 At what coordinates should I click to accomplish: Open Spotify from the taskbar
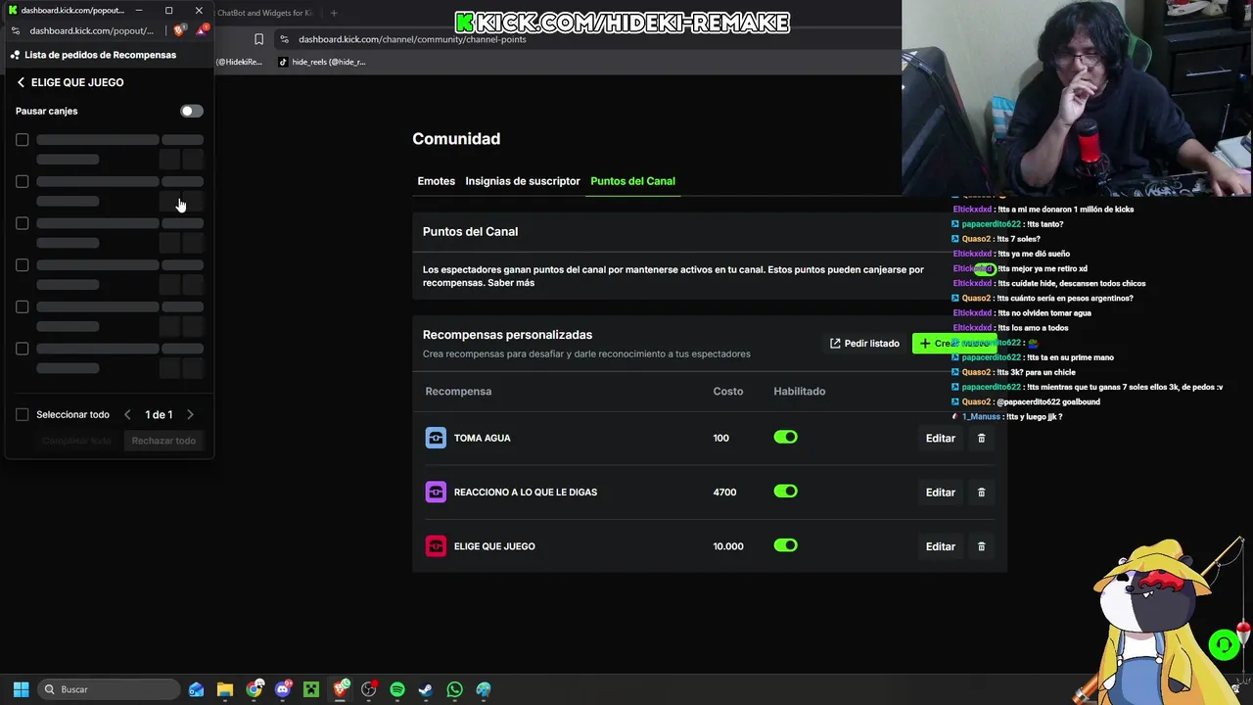click(x=397, y=689)
